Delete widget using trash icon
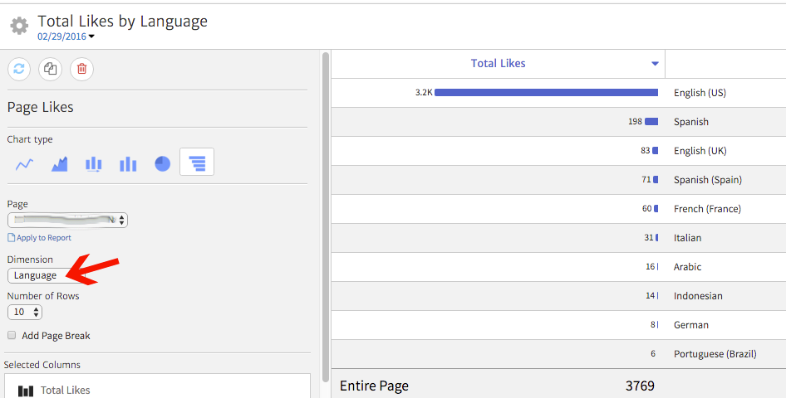 81,69
